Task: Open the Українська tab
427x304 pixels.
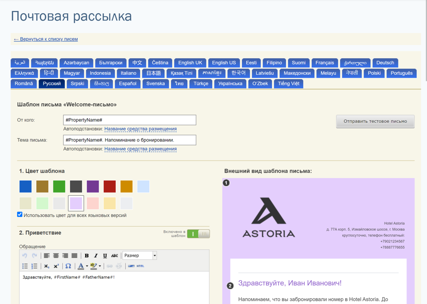Action: pos(230,84)
